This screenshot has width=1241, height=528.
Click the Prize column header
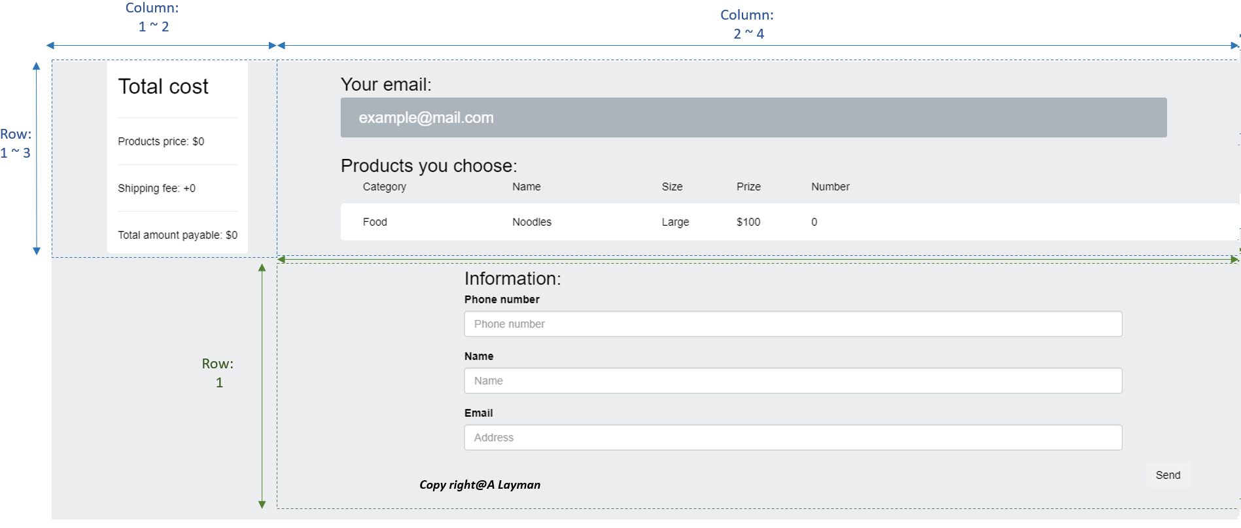748,186
